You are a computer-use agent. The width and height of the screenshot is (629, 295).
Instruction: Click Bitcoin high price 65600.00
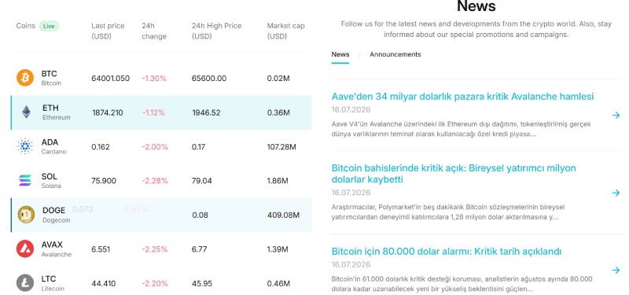(209, 78)
